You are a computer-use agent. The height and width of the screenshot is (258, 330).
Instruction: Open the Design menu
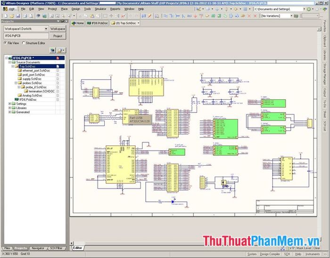tap(76, 9)
